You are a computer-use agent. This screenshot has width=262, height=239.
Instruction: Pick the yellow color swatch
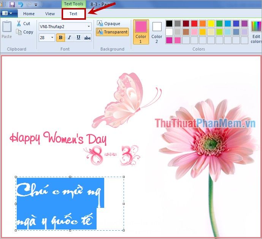pyautogui.click(x=211, y=24)
